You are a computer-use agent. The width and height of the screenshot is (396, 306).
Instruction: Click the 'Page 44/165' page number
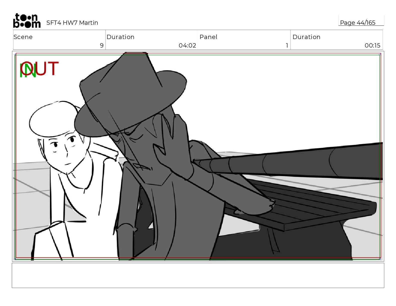pos(357,23)
